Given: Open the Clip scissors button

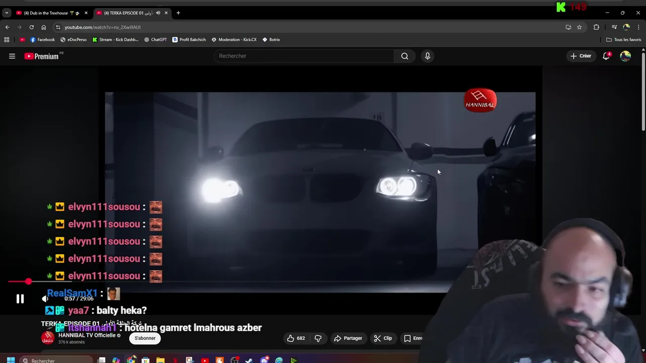Looking at the screenshot, I should click(383, 338).
